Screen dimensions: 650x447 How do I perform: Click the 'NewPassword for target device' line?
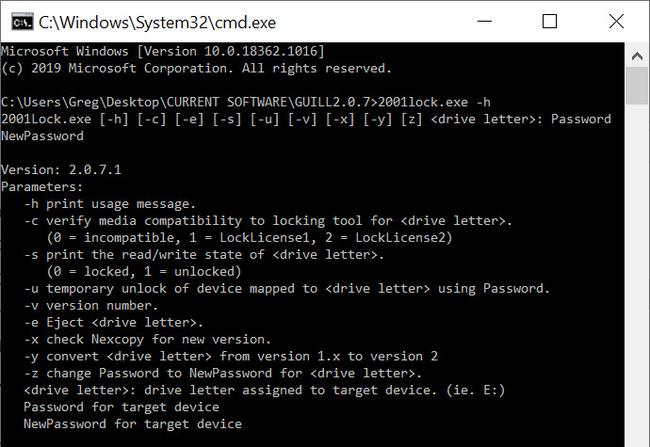tap(132, 423)
